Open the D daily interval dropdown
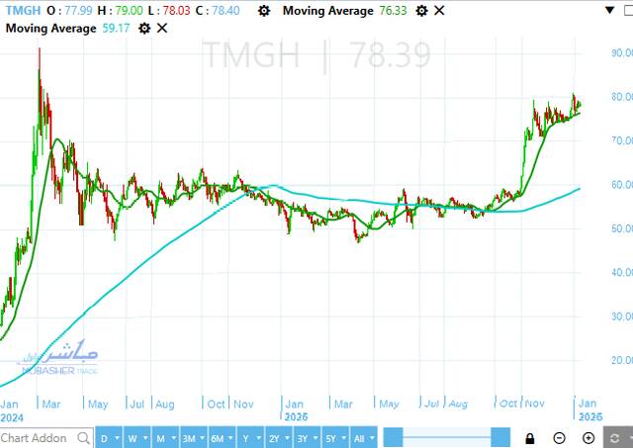The width and height of the screenshot is (633, 448). click(x=109, y=438)
